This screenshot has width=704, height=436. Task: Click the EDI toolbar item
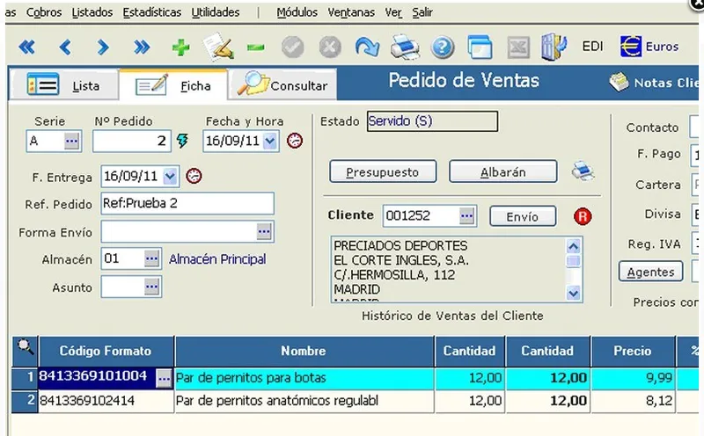click(592, 47)
